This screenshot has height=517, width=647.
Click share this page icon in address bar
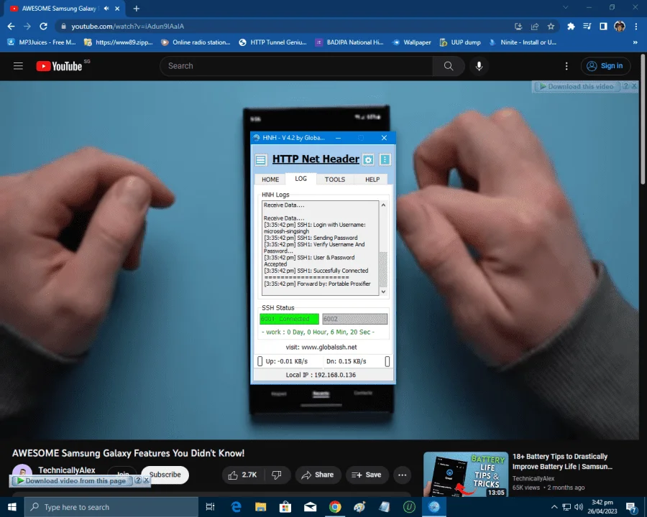(x=535, y=27)
